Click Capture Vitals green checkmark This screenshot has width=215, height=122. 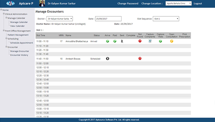click(x=160, y=41)
